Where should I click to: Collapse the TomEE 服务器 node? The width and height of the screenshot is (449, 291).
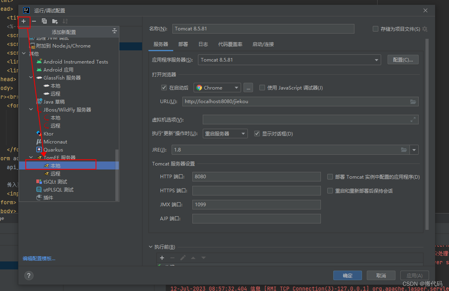[31, 157]
